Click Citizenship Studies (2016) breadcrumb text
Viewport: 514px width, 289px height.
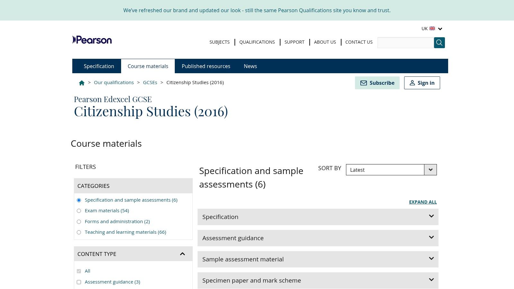point(195,83)
